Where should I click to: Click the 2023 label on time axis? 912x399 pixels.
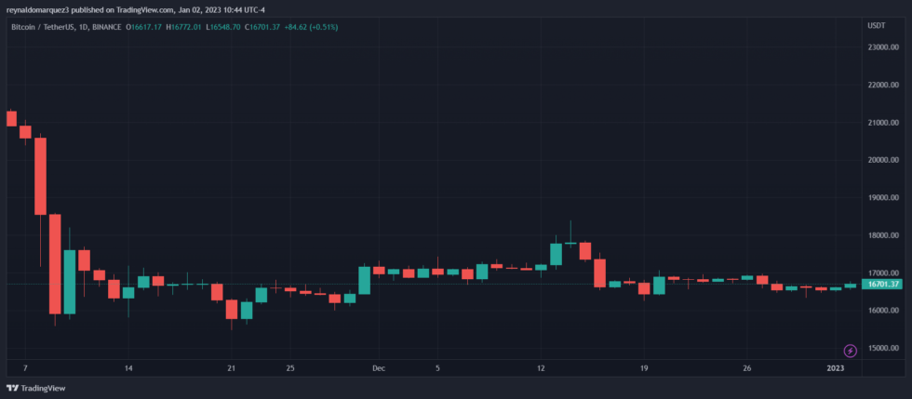pyautogui.click(x=836, y=368)
